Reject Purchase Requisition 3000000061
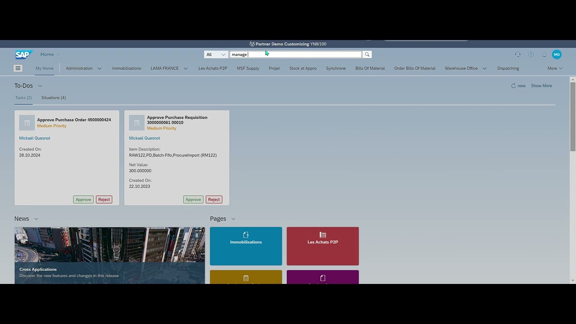 tap(214, 199)
